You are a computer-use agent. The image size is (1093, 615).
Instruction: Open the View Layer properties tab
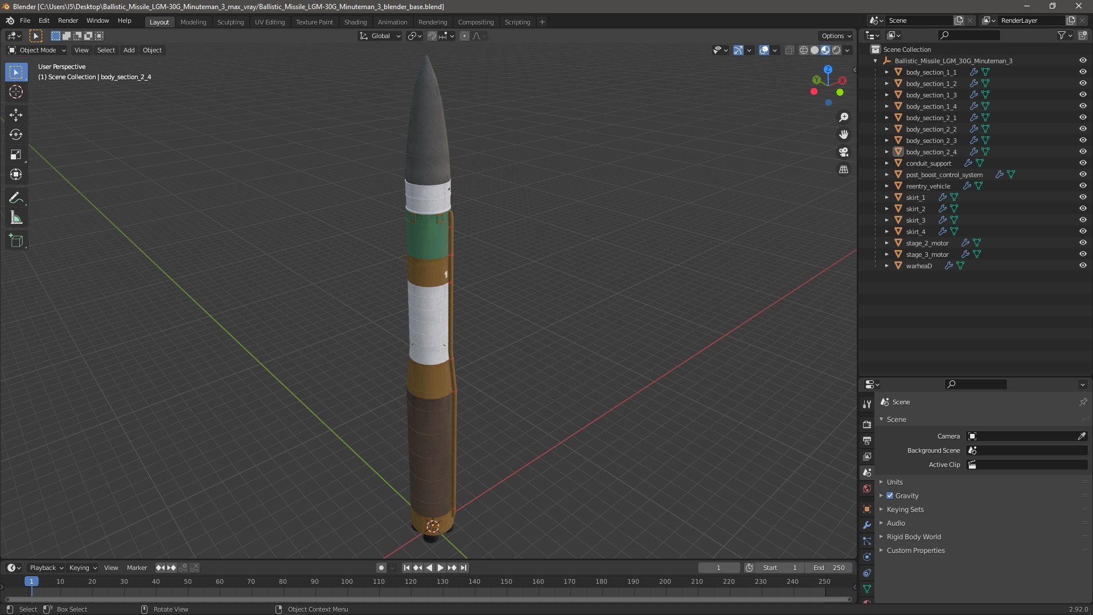(x=867, y=456)
